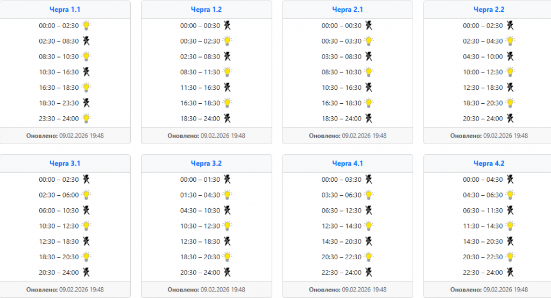Open the Черга 3.2 heading link
This screenshot has width=551, height=298.
tap(206, 164)
